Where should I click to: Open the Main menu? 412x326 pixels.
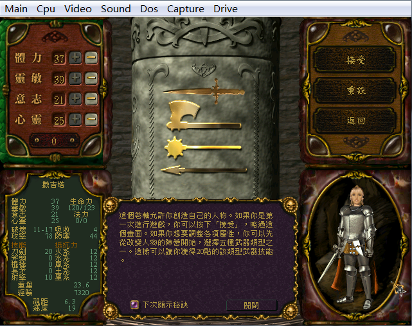(x=16, y=9)
